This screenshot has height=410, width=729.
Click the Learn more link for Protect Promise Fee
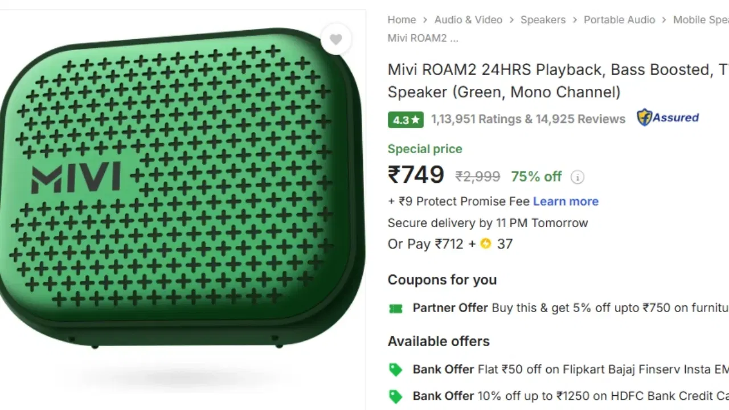(566, 201)
